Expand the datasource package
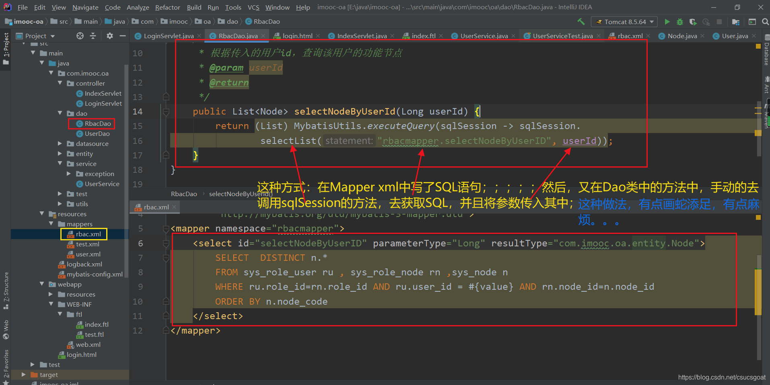770x385 pixels. (x=60, y=143)
